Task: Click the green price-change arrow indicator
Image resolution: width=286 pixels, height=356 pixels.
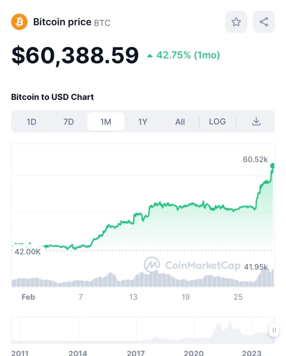Action: pyautogui.click(x=150, y=55)
